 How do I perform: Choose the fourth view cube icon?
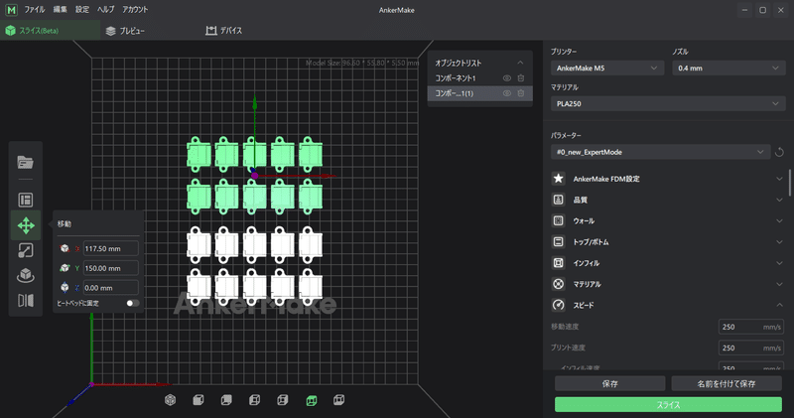pyautogui.click(x=255, y=400)
